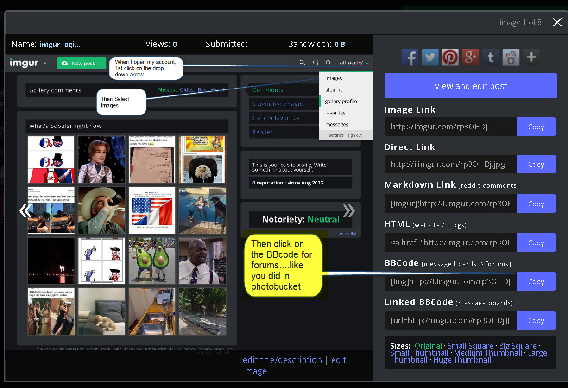Open the dog lying on couch thumbnail
The width and height of the screenshot is (568, 388).
point(101,311)
